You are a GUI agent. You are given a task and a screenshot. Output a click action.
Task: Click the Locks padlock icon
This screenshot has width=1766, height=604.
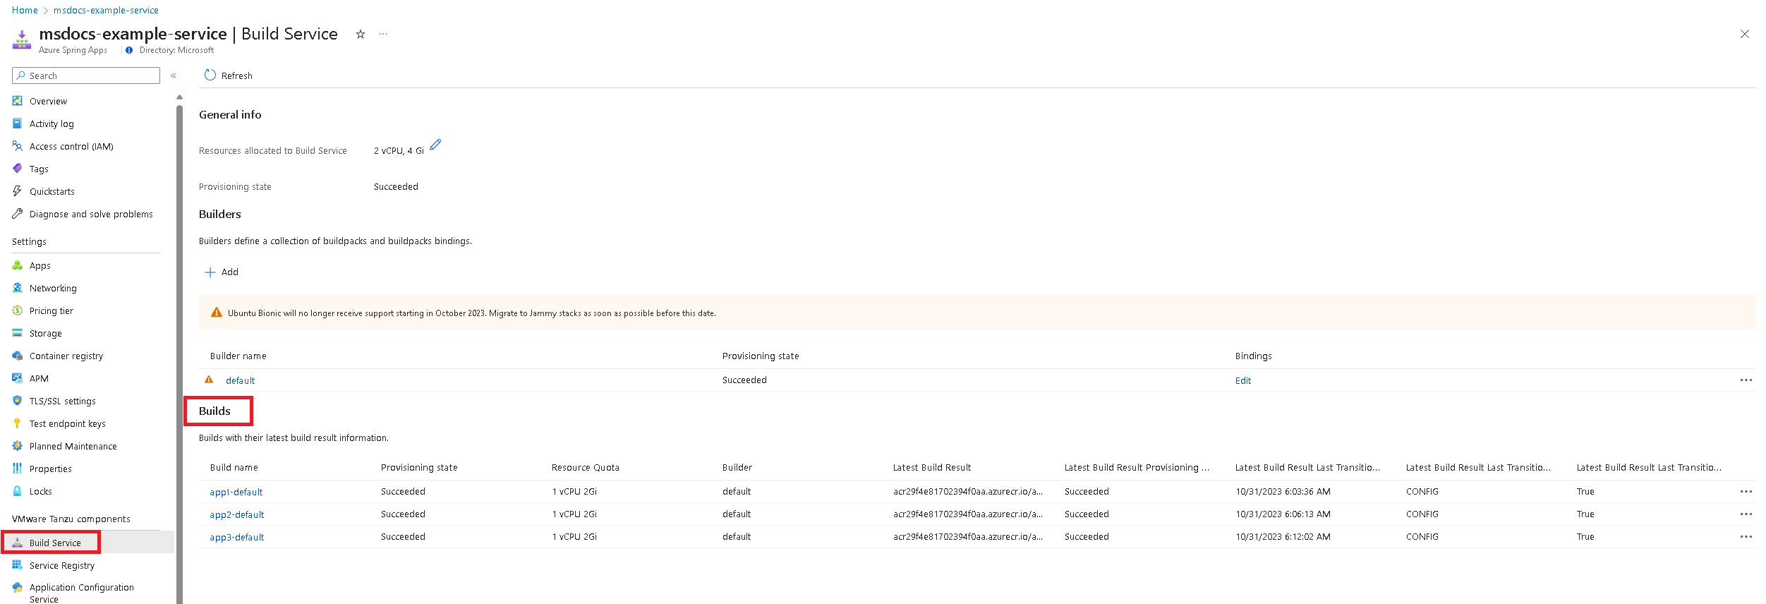(x=18, y=491)
